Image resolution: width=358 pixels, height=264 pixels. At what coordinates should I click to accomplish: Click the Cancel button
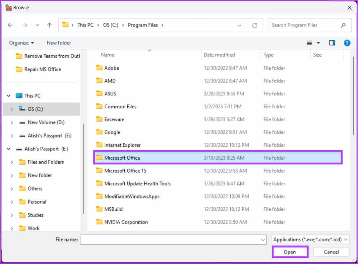pyautogui.click(x=331, y=252)
